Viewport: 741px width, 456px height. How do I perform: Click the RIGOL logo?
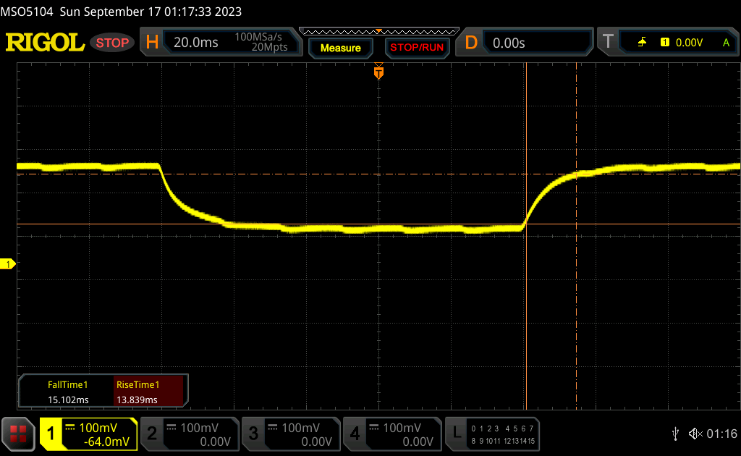point(45,43)
